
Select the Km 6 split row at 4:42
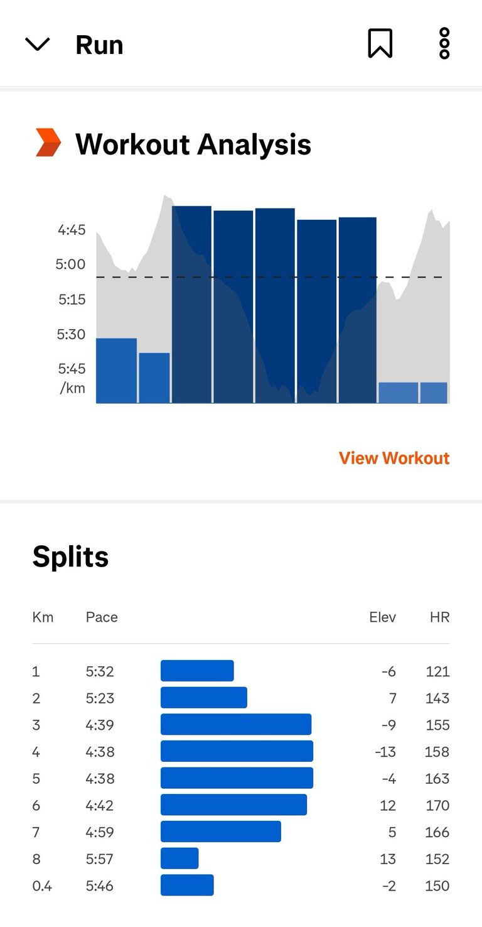click(x=241, y=805)
